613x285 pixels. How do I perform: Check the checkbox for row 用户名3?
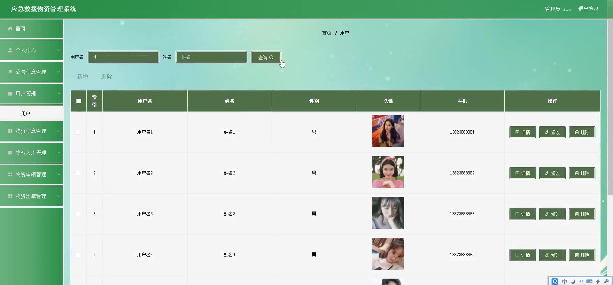click(78, 214)
